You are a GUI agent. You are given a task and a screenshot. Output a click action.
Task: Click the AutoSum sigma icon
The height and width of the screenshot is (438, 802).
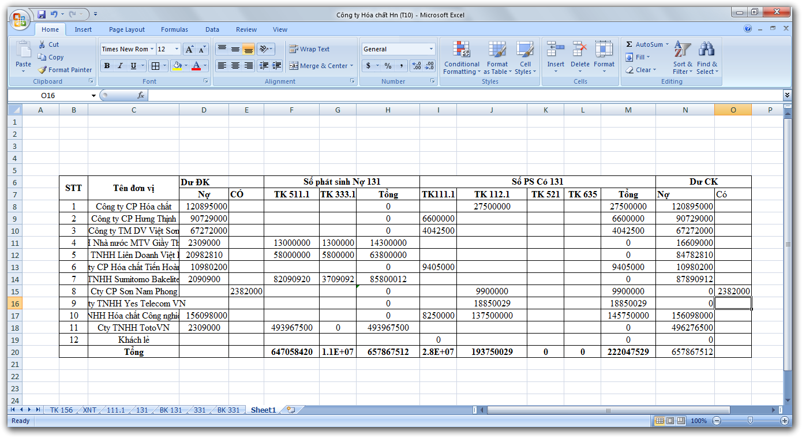[x=629, y=44]
